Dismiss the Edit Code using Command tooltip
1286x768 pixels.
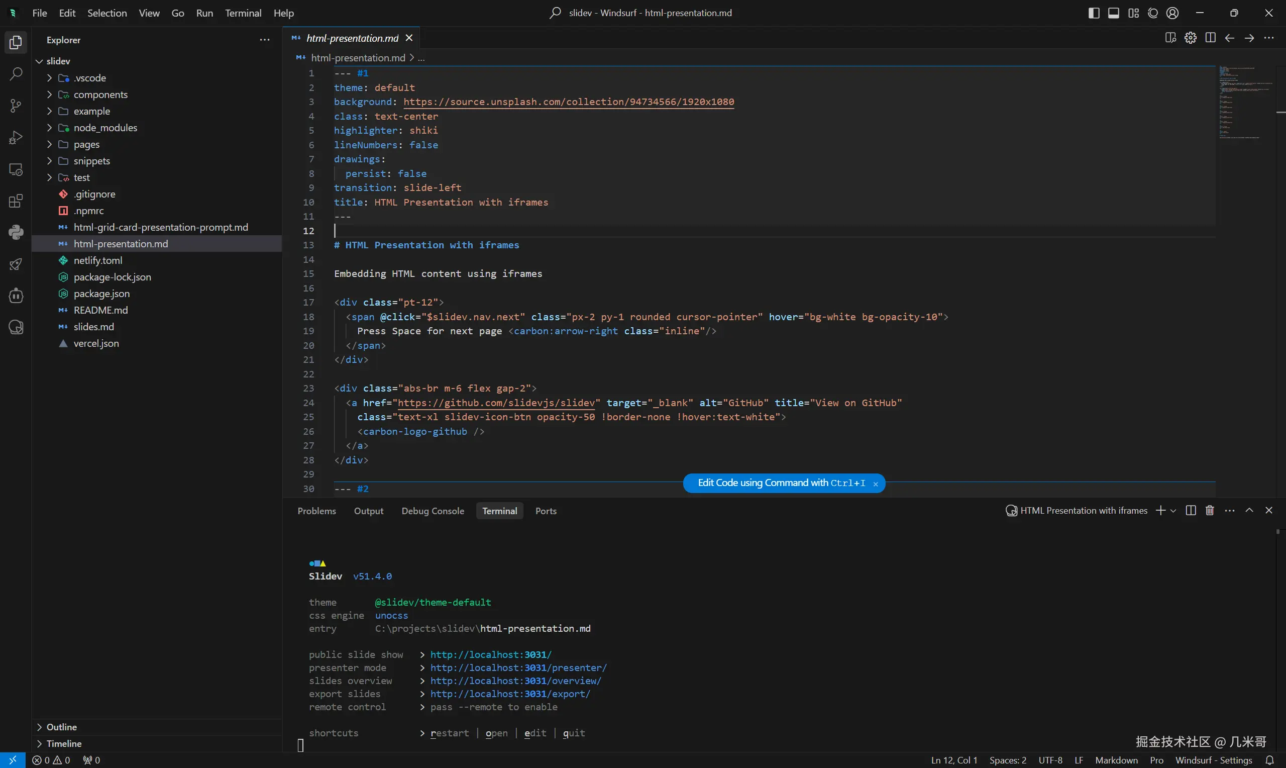pos(876,485)
